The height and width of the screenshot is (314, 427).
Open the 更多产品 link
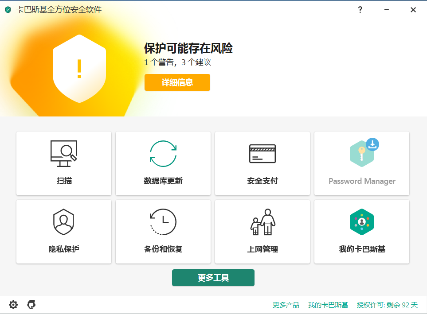[x=286, y=305]
